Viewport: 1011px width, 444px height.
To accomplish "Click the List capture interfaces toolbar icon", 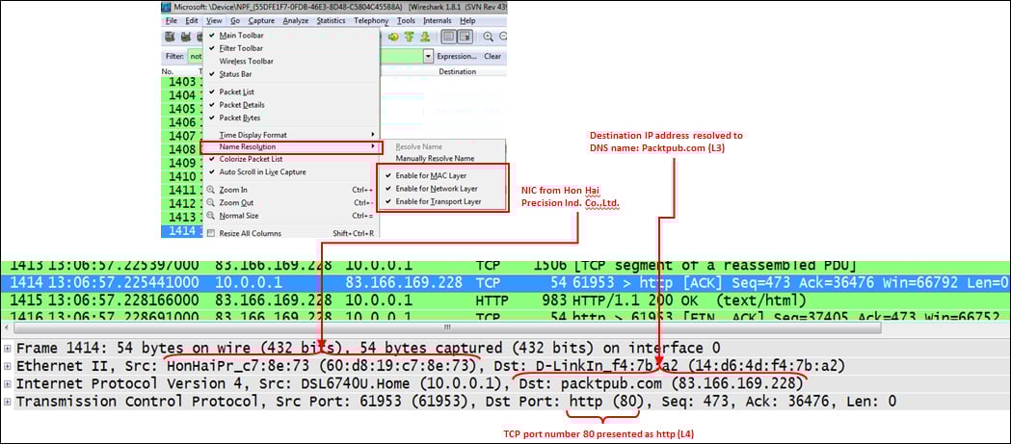I will pyautogui.click(x=169, y=38).
